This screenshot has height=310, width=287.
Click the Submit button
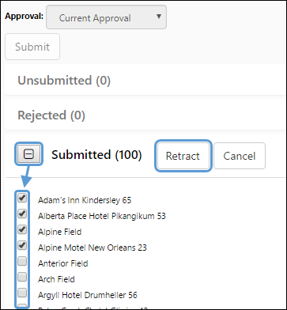point(32,47)
